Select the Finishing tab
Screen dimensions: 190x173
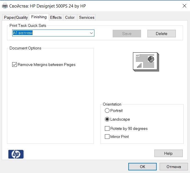(x=39, y=17)
